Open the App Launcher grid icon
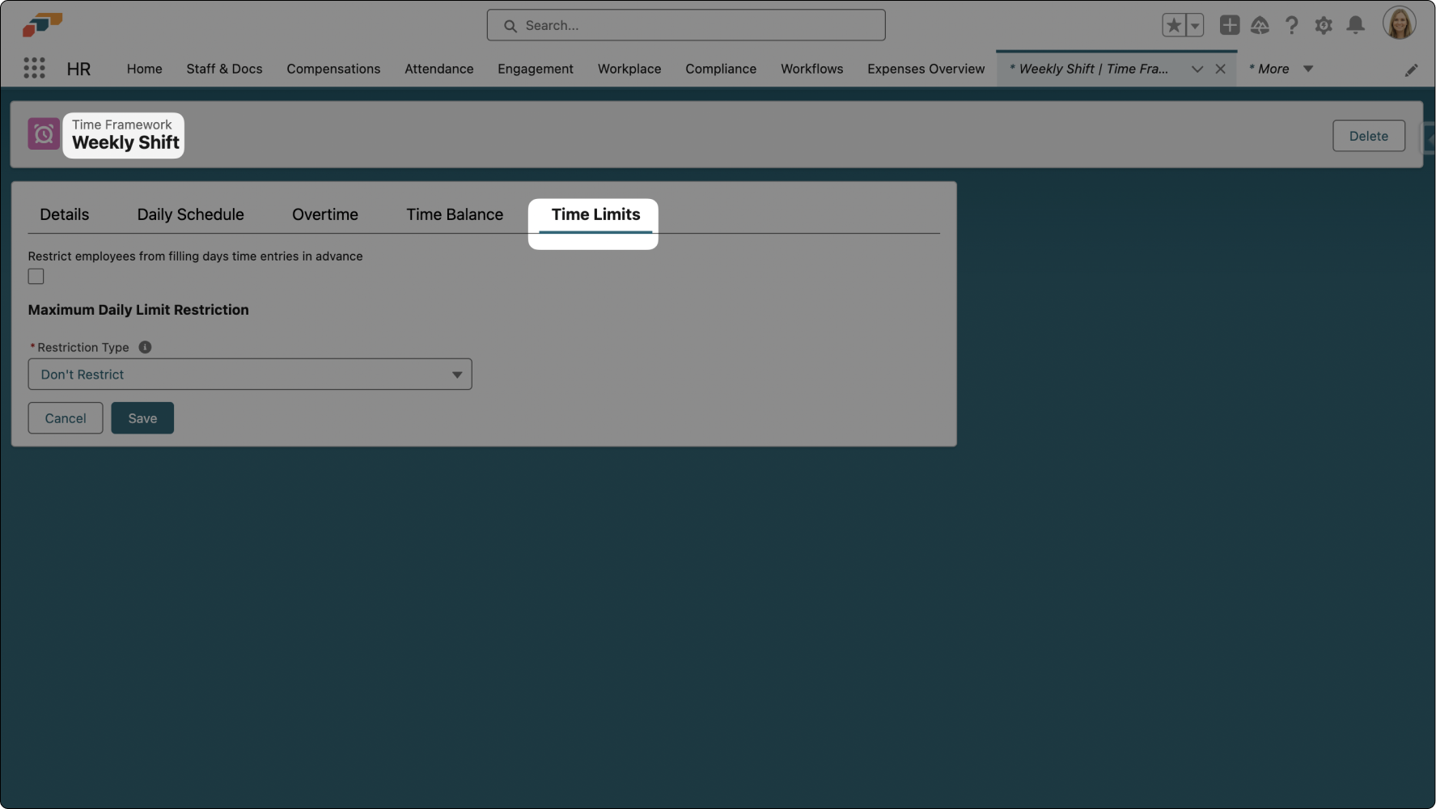 click(34, 69)
